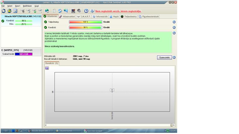The width and height of the screenshot is (239, 134).
Task: Click the blue circular arrows update icon
Action: pyautogui.click(x=60, y=11)
